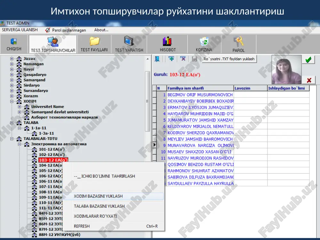Open SERVERGA ULANISH menu

click(20, 30)
